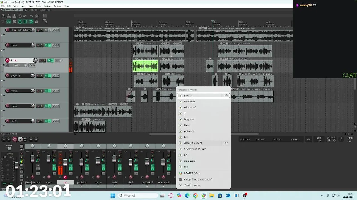Launch REAPER (x64) from jump list
Viewport: 357px width, 200px height.
203,173
